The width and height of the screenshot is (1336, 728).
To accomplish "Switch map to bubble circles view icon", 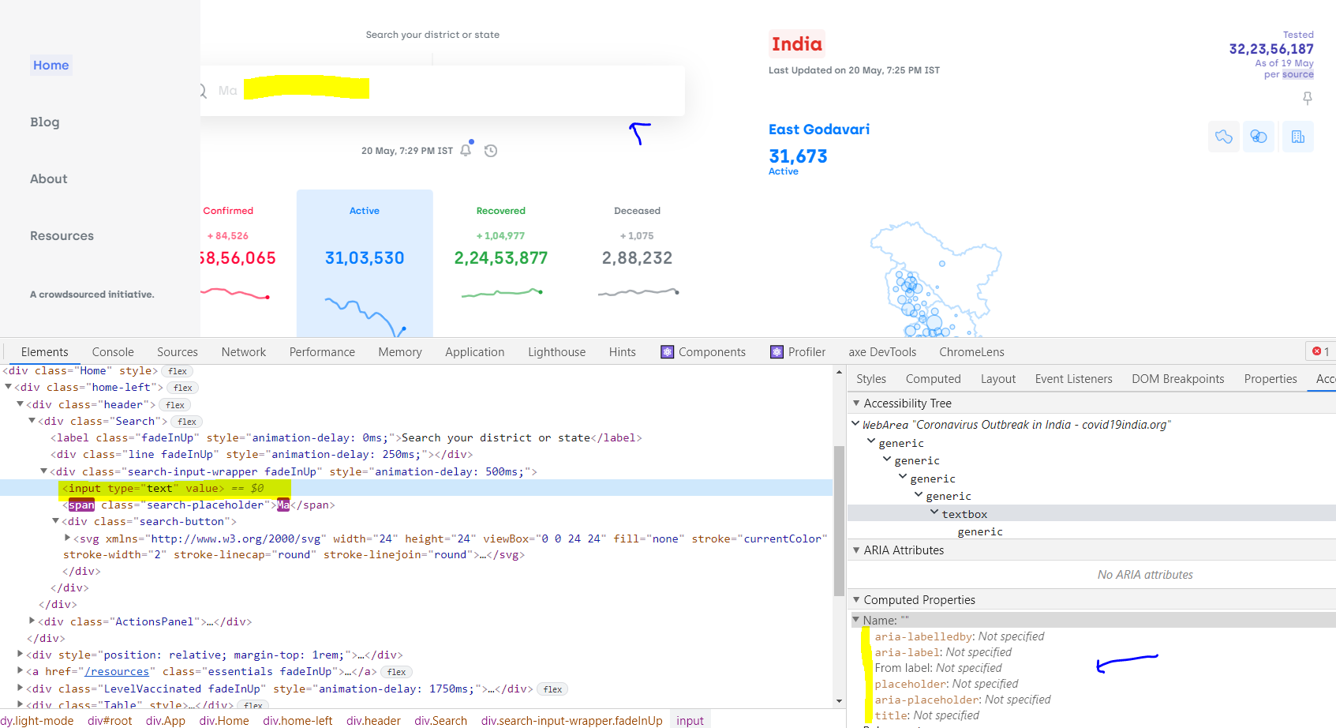I will click(1259, 137).
